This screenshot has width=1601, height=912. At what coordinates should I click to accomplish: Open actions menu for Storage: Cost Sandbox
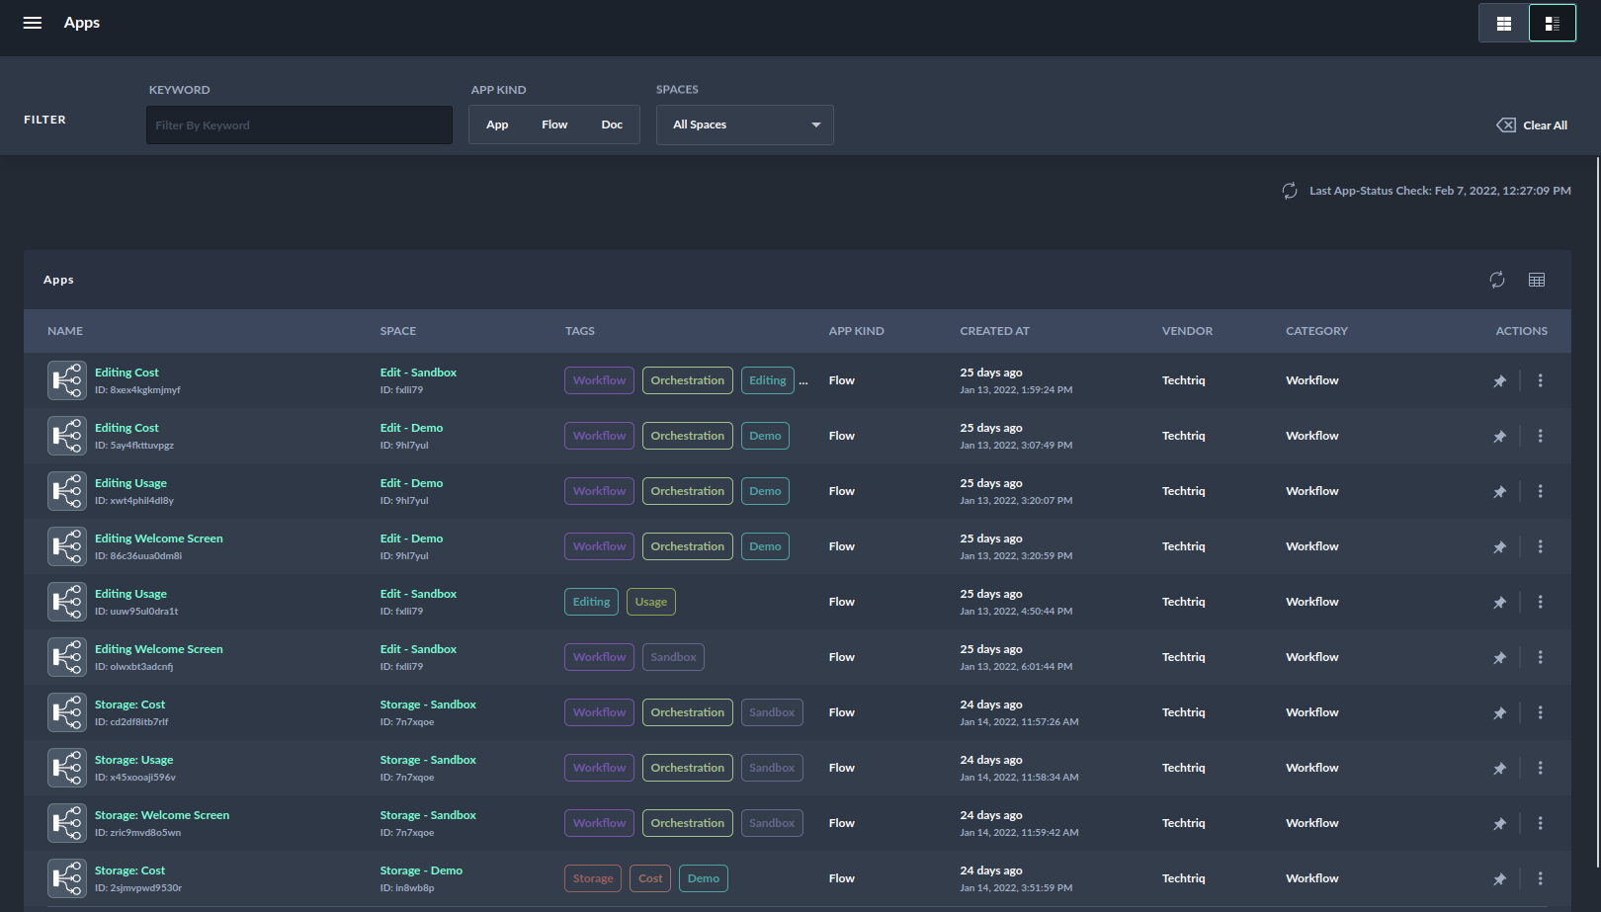(x=1540, y=712)
